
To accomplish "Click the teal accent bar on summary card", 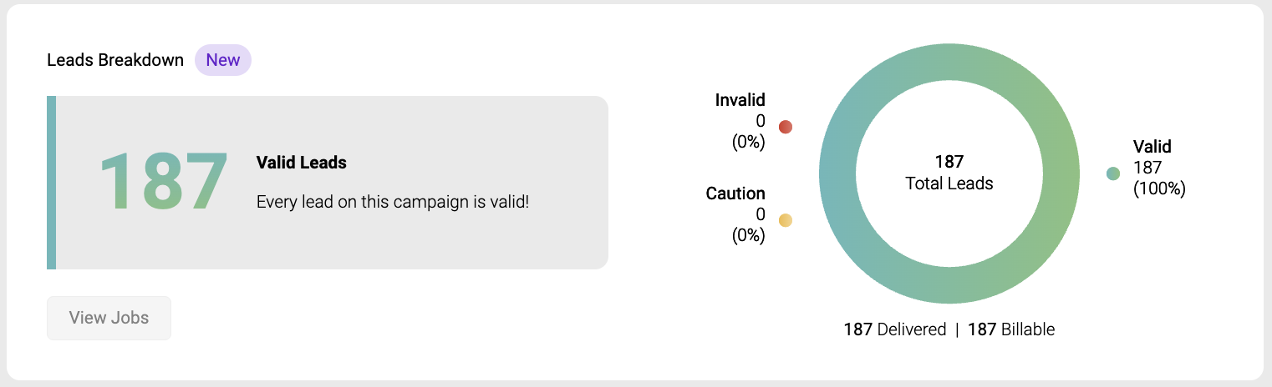I will point(51,183).
